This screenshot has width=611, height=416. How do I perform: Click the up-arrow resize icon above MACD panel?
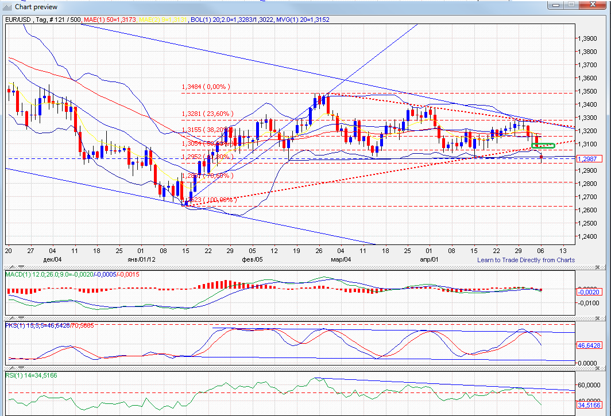12,267
